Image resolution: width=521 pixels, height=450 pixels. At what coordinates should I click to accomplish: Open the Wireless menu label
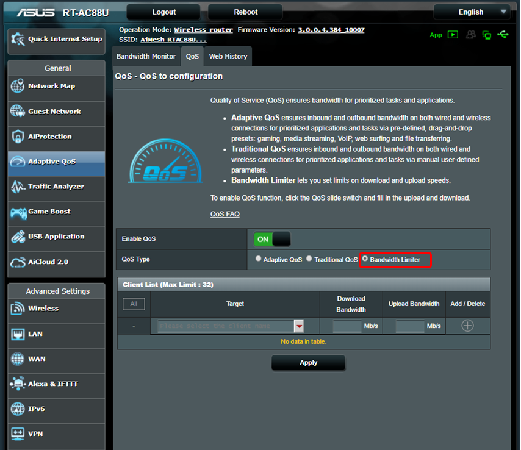(x=43, y=309)
